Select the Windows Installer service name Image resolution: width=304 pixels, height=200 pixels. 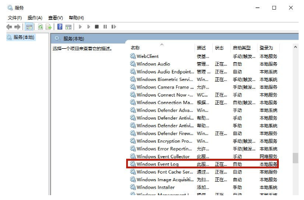[x=155, y=188]
